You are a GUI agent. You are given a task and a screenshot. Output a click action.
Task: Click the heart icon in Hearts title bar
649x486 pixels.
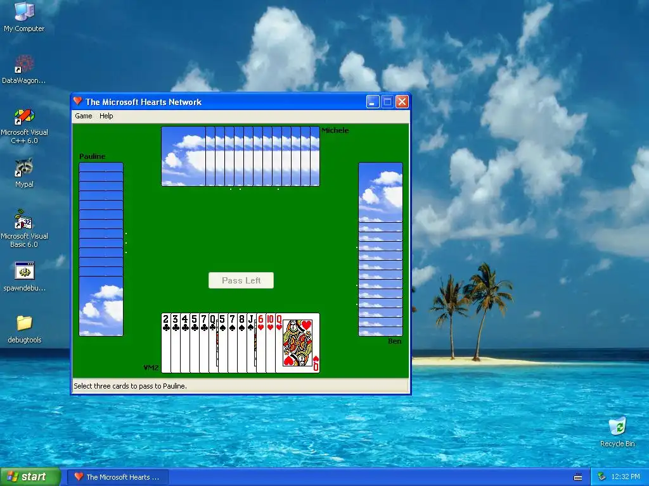click(78, 101)
